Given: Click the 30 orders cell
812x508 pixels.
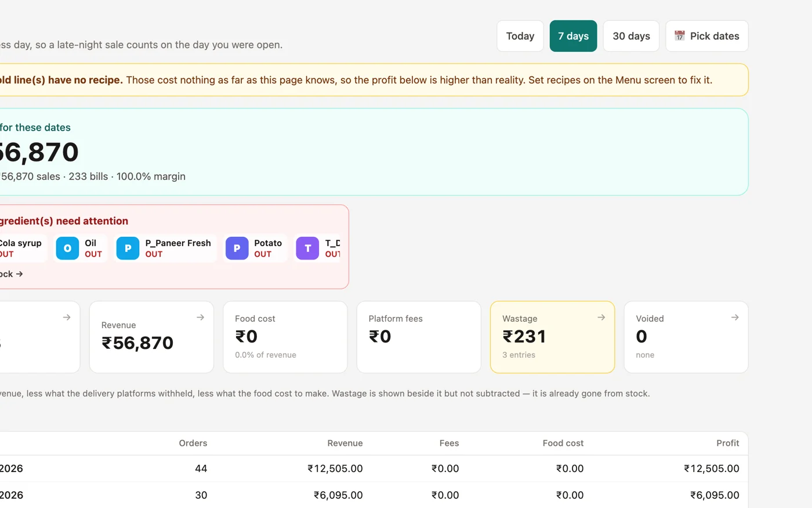Looking at the screenshot, I should [x=201, y=495].
